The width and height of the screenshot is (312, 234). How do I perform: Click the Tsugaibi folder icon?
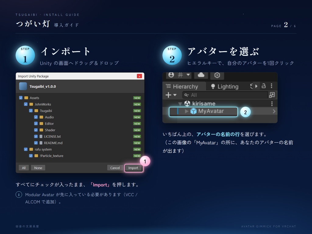pyautogui.click(x=36, y=111)
